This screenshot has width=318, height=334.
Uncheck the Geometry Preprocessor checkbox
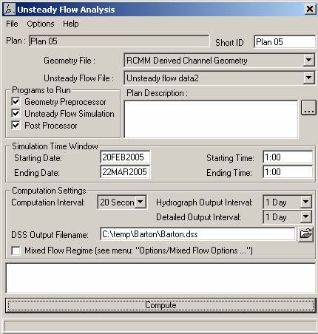click(x=16, y=101)
